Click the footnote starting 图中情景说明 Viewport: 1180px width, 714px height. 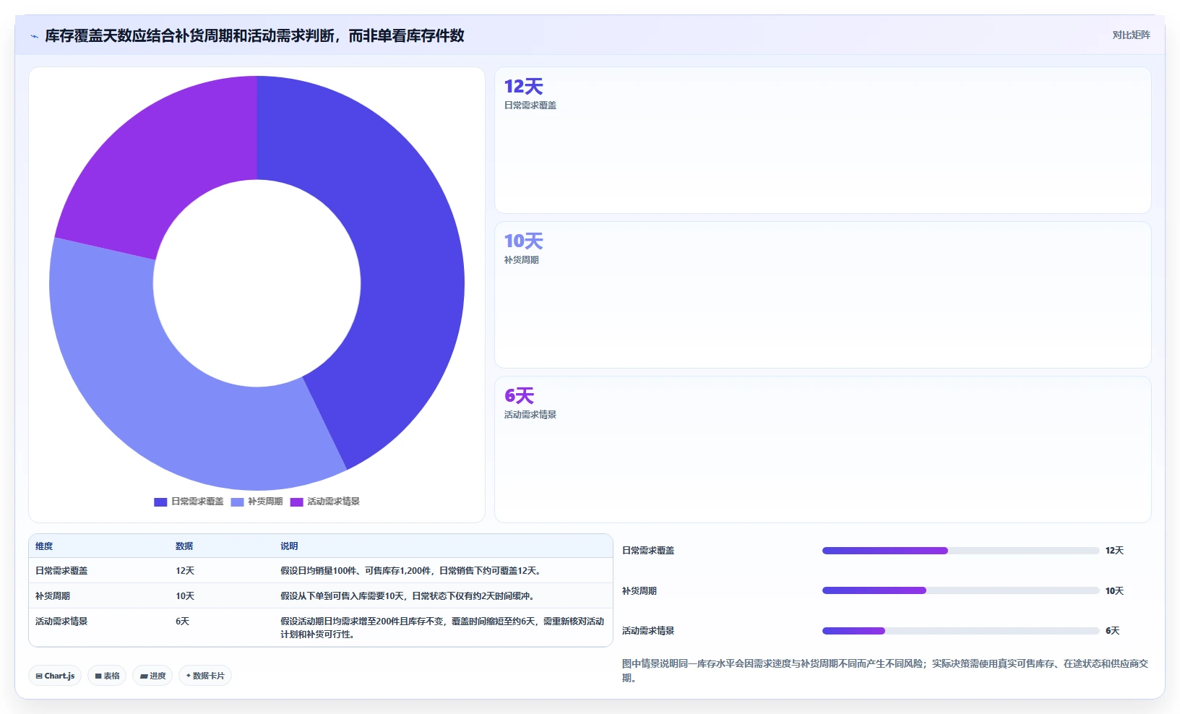[x=885, y=671]
